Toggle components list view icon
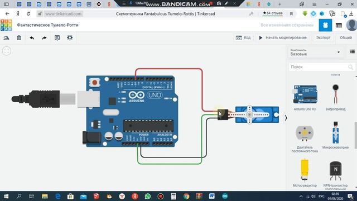357x201 pixels. (x=352, y=51)
